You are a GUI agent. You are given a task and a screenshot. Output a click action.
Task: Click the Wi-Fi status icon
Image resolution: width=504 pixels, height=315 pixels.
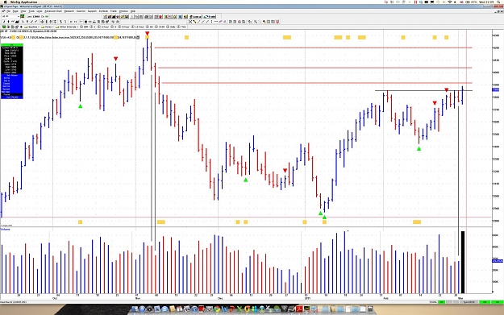click(450, 2)
